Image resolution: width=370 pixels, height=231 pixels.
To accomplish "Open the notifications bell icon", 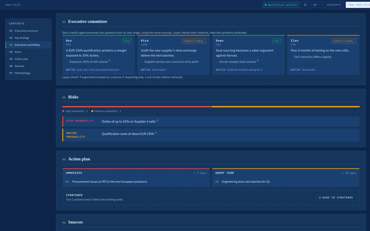I will 305,5.
